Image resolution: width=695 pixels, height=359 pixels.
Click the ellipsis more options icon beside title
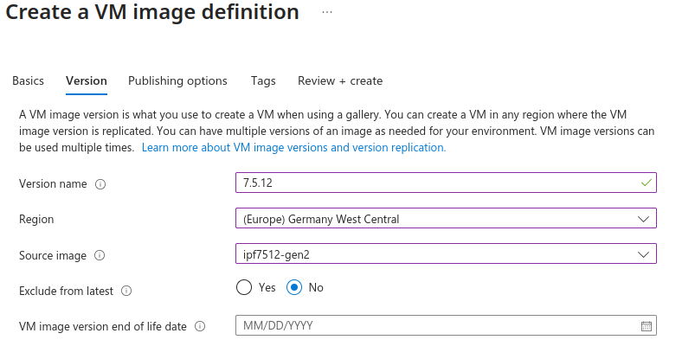pyautogui.click(x=327, y=13)
